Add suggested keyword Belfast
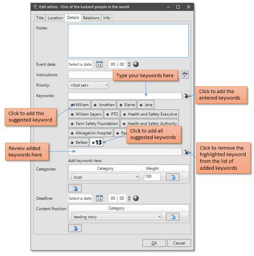This screenshot has height=256, width=254. coord(79,143)
